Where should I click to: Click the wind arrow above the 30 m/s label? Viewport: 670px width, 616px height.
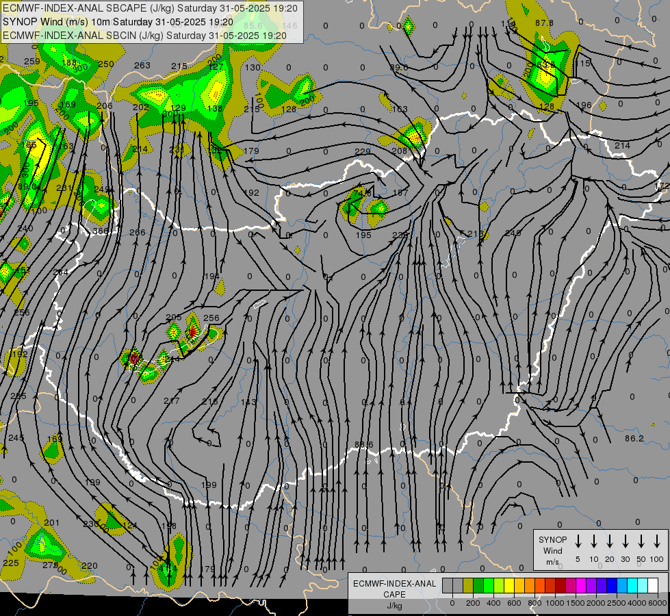tap(625, 541)
